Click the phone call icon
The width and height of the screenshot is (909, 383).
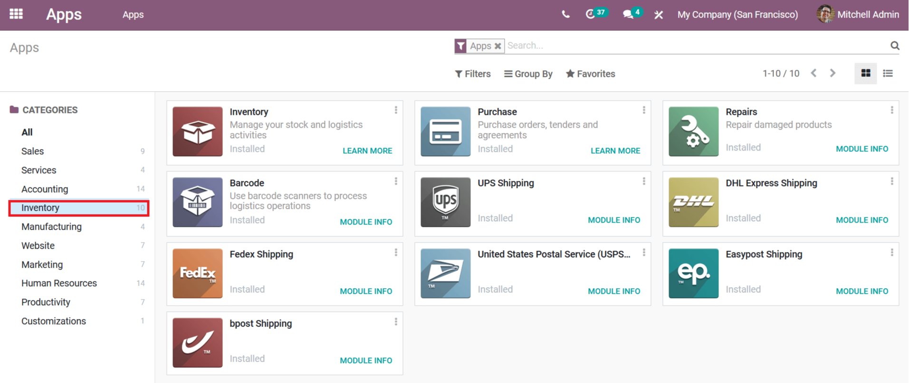565,15
